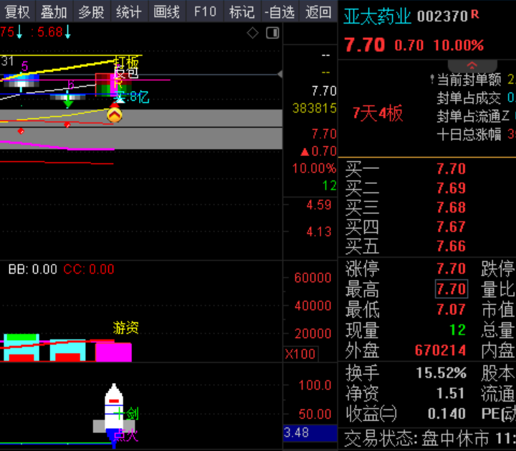Screen dimensions: 516x451
Task: Click the 买四 price 7.67
Action: (x=451, y=227)
